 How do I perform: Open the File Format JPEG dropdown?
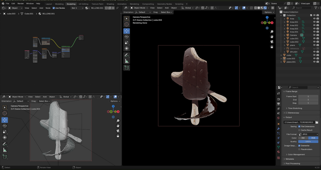click(x=308, y=134)
